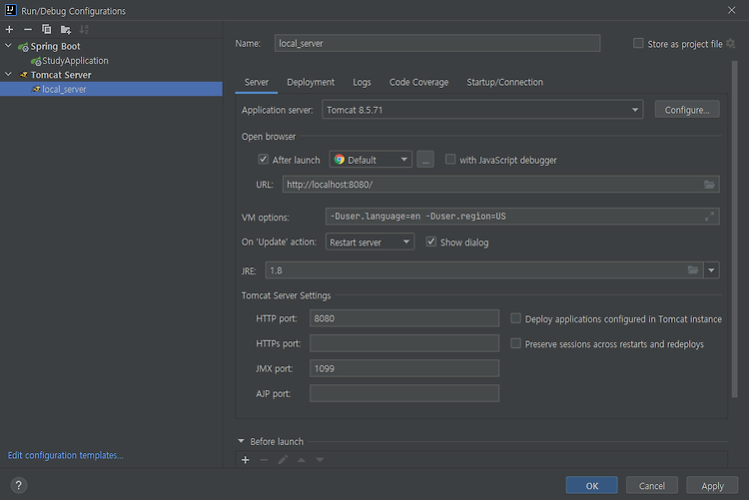Click the IntelliJ logo in title bar
The width and height of the screenshot is (749, 500).
click(11, 10)
